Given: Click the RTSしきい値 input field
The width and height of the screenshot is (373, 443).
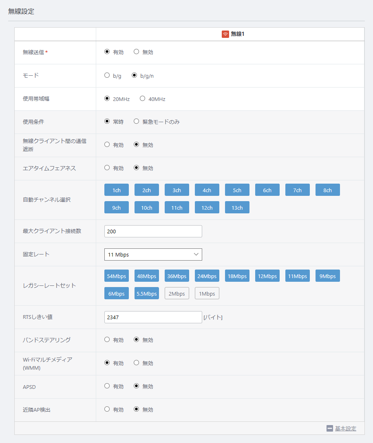Looking at the screenshot, I should [153, 317].
